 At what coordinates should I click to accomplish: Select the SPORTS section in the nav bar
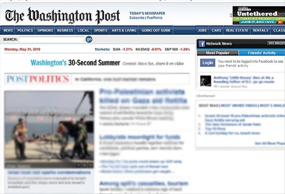click(101, 30)
